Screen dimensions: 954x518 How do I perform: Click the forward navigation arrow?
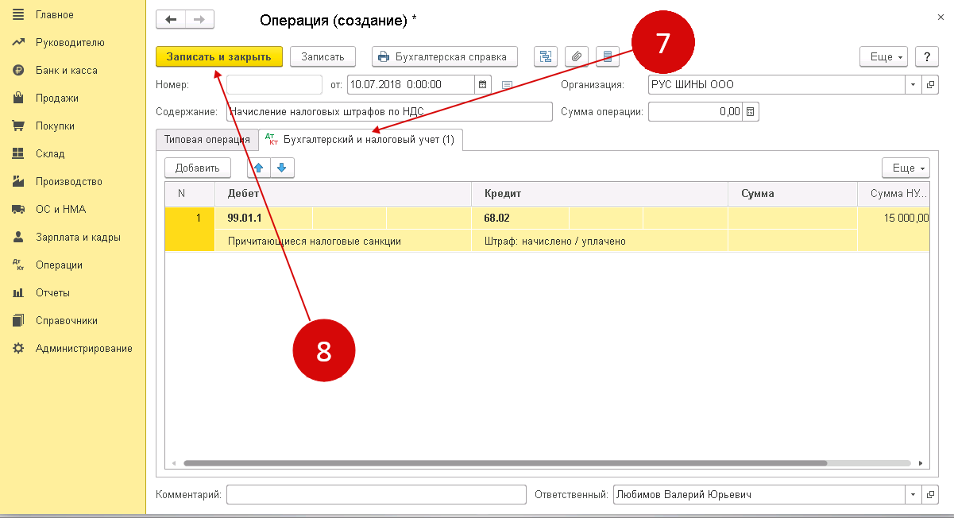pyautogui.click(x=199, y=20)
